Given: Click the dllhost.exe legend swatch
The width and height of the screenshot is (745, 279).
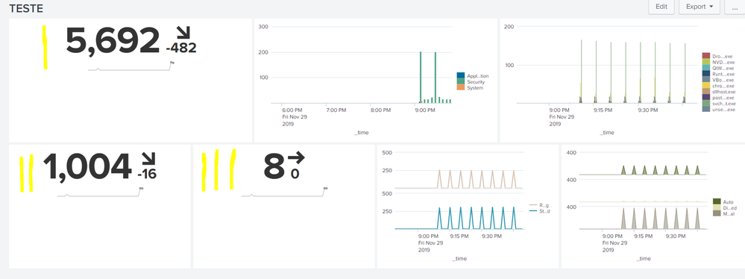Looking at the screenshot, I should (x=706, y=91).
